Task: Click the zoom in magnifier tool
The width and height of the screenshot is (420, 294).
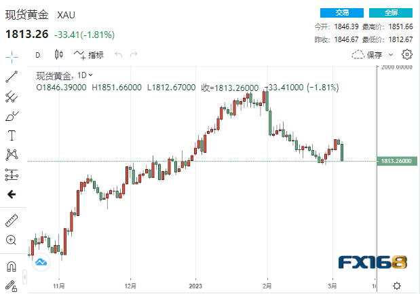Action: tap(12, 240)
